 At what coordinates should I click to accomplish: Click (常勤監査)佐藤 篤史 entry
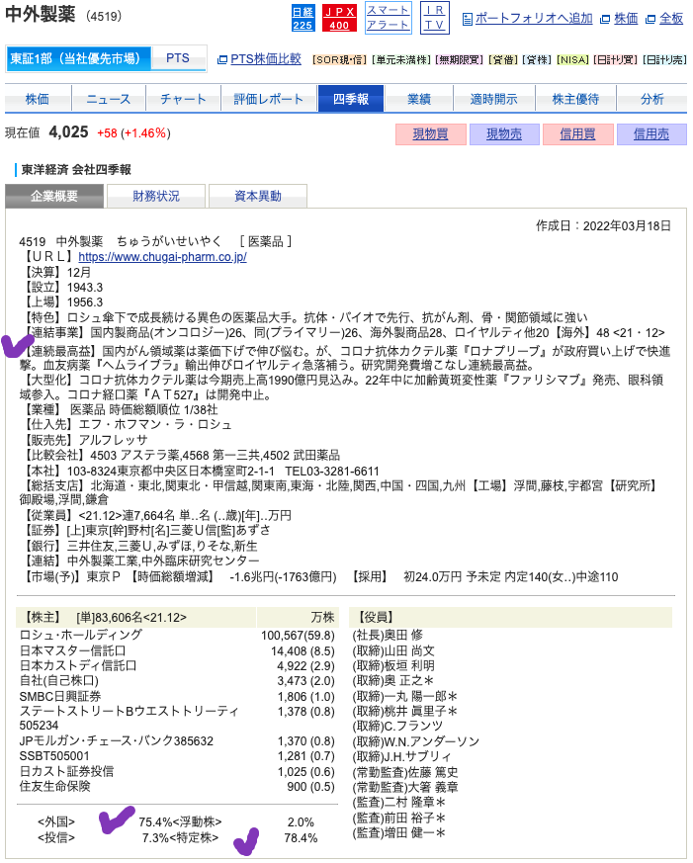tap(405, 772)
